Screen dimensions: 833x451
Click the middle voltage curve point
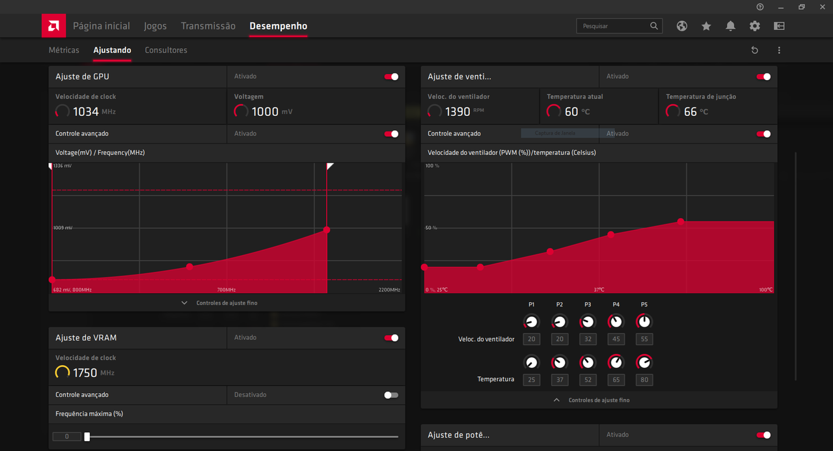[x=189, y=266]
